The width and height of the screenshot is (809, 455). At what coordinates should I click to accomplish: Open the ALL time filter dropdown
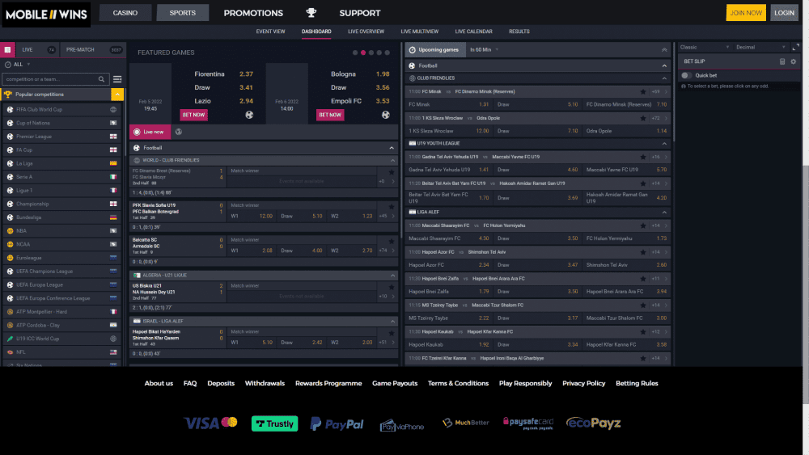tap(18, 65)
